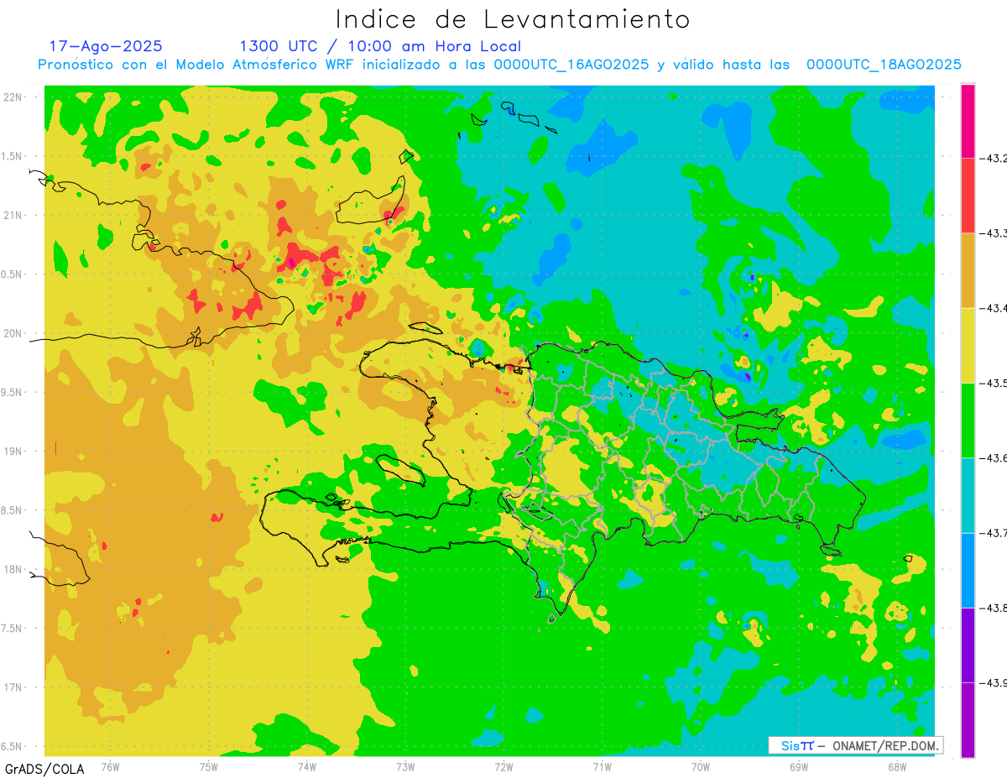
Task: Click the '1300 UTC / 10:00 am Hora Local' text
Action: pos(380,46)
